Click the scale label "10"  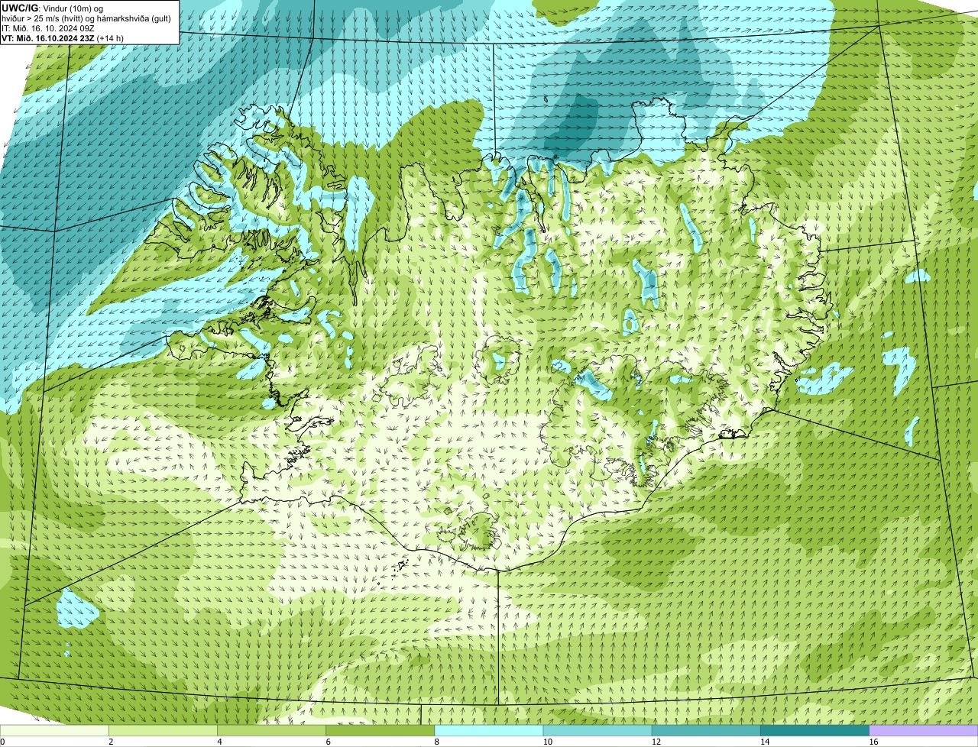tap(548, 742)
